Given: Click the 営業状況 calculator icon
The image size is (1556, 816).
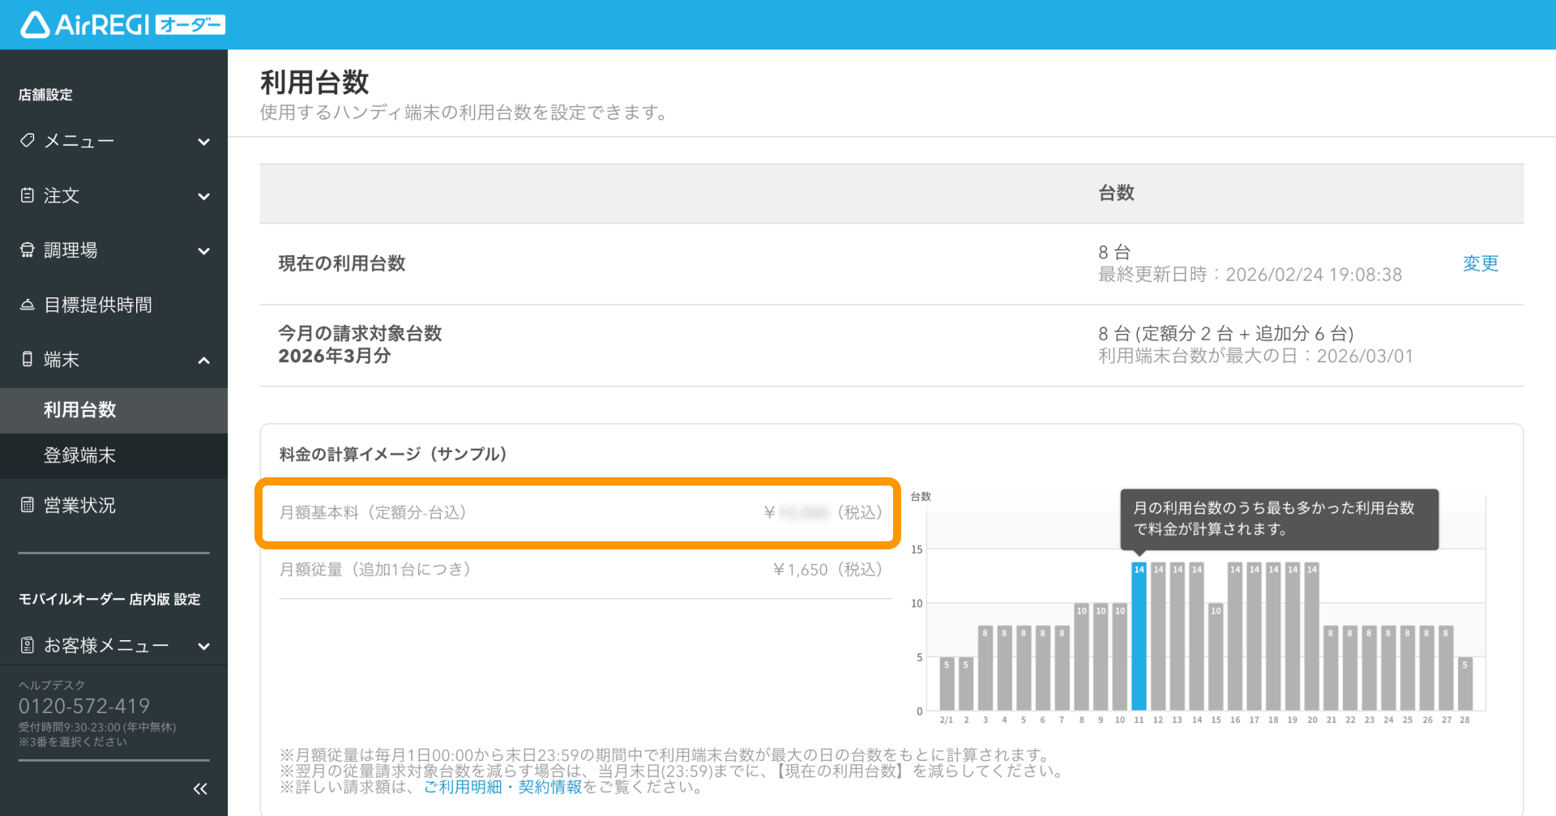Looking at the screenshot, I should pos(28,505).
